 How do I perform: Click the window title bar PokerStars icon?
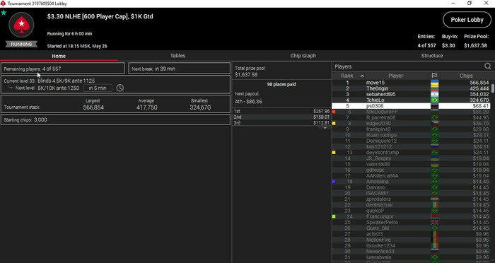[3, 4]
